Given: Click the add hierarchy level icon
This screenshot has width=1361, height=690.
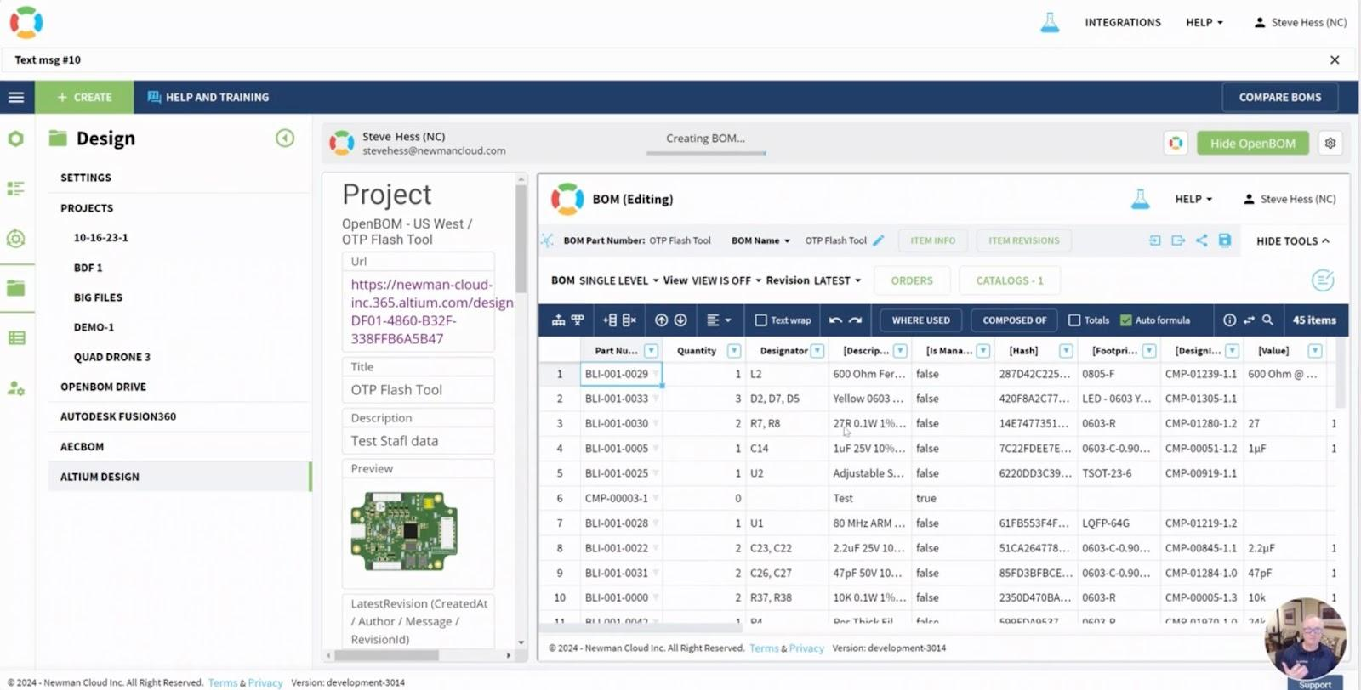Looking at the screenshot, I should pos(558,320).
